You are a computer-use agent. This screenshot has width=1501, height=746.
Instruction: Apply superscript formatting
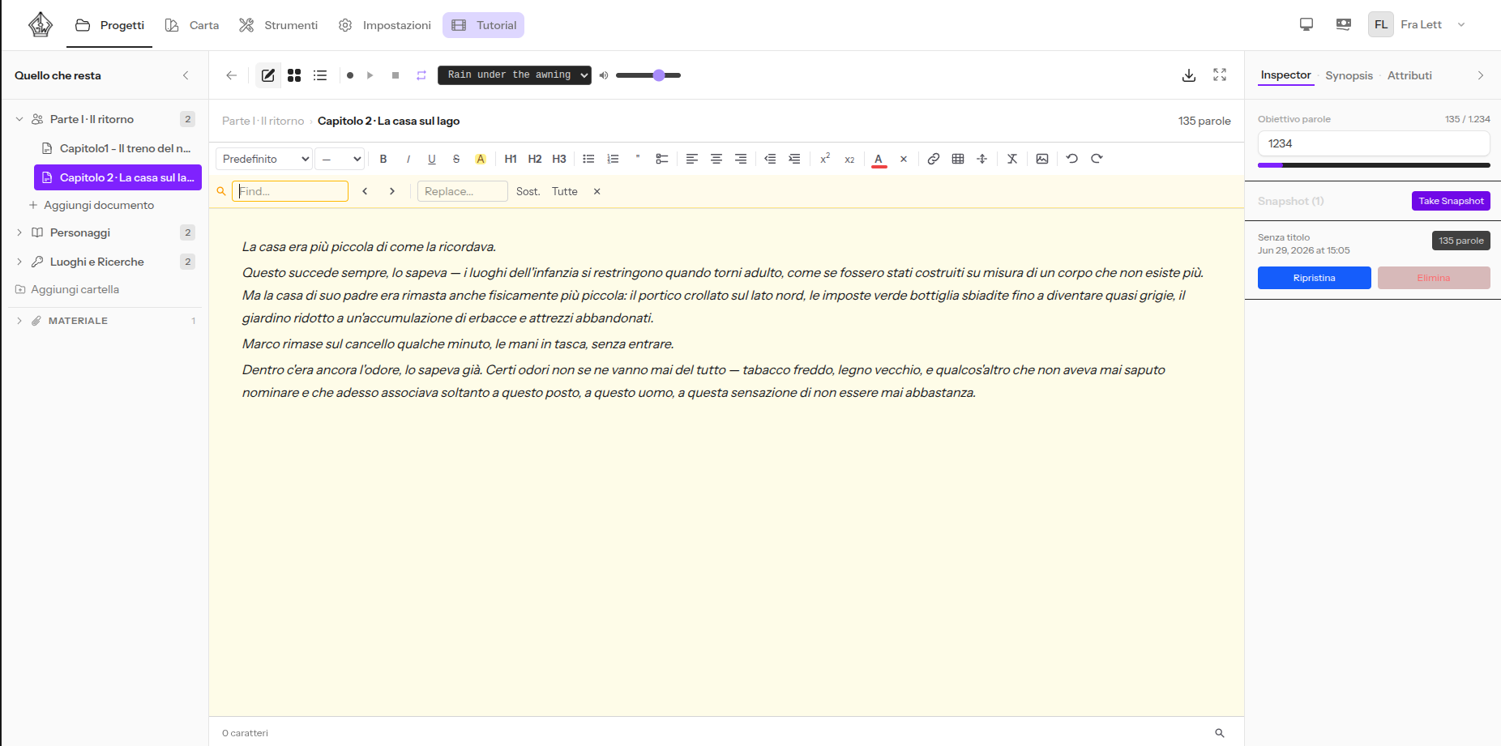coord(825,159)
